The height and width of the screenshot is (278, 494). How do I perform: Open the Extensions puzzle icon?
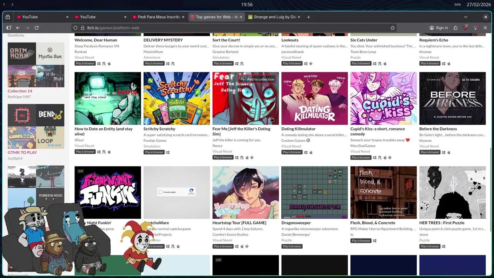coord(455,28)
